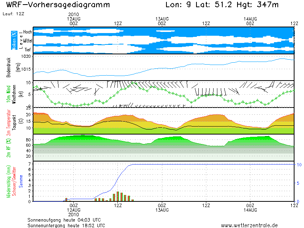Screen dimensions: 304x228
Task: Select the 13AUG 00Z marker on top axis
Action: [x=162, y=21]
